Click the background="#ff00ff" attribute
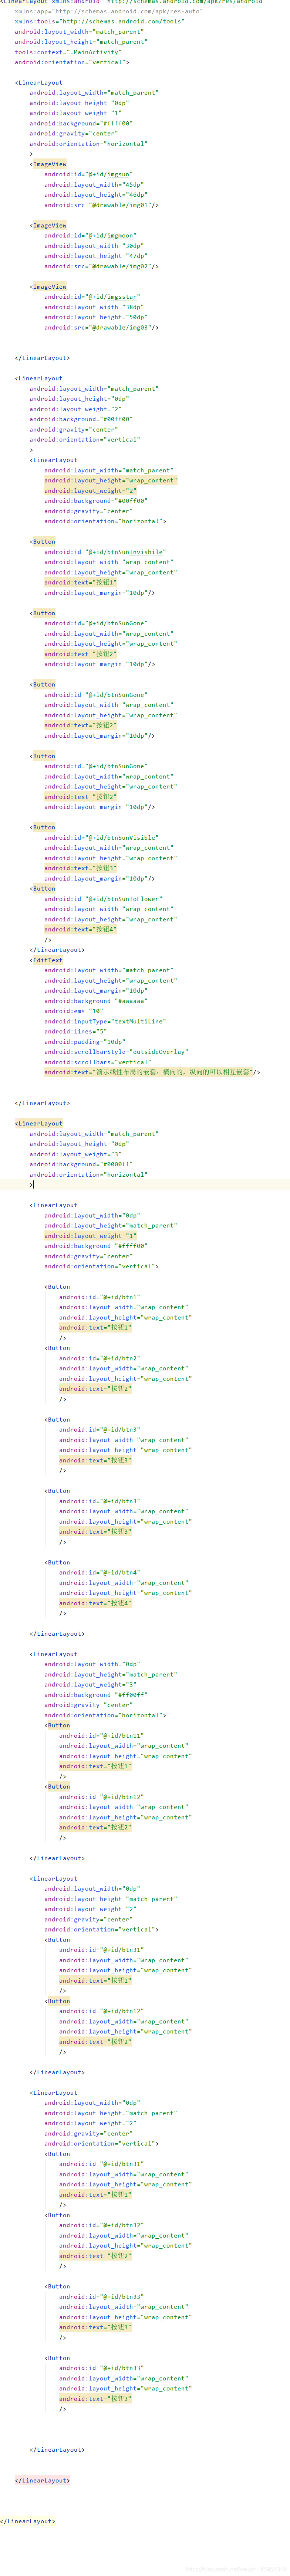This screenshot has width=290, height=2576. [96, 1695]
